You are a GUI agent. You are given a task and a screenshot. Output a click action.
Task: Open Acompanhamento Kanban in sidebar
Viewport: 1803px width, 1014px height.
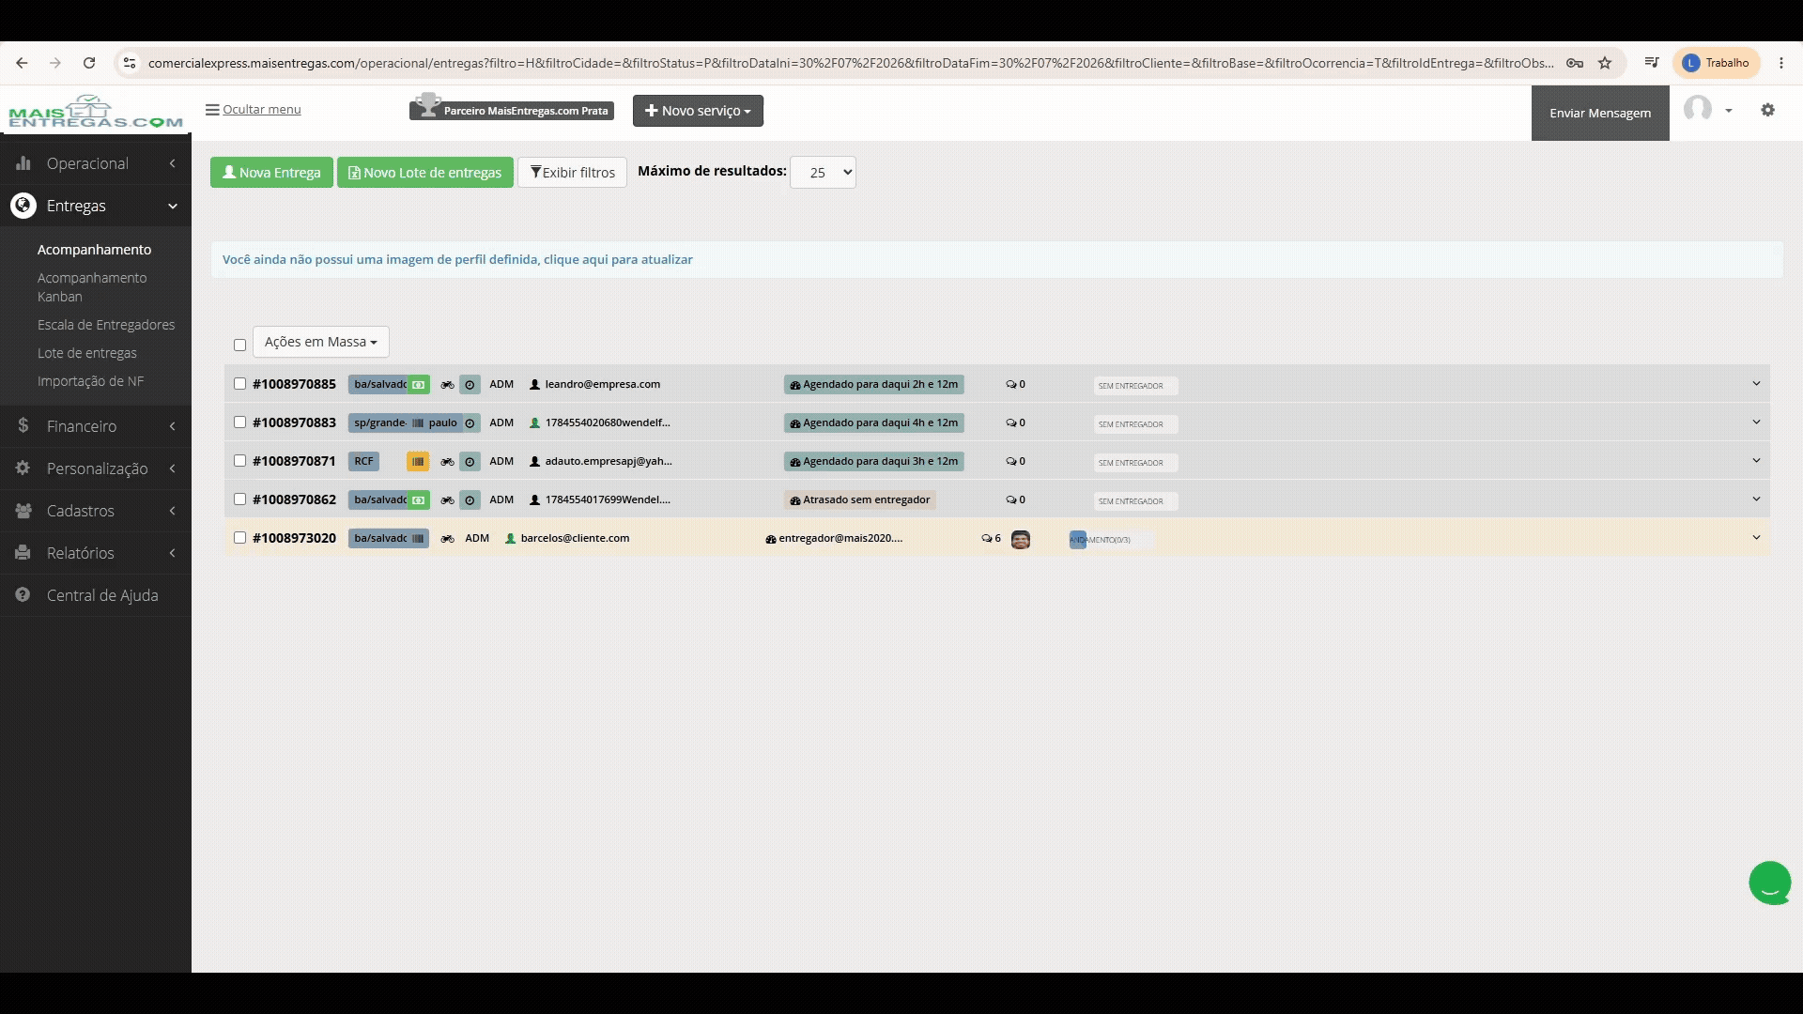[92, 287]
